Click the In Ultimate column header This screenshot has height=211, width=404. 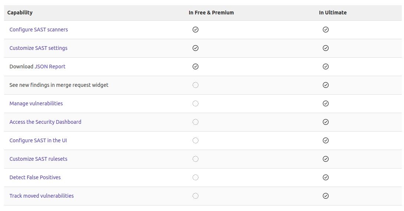point(333,13)
